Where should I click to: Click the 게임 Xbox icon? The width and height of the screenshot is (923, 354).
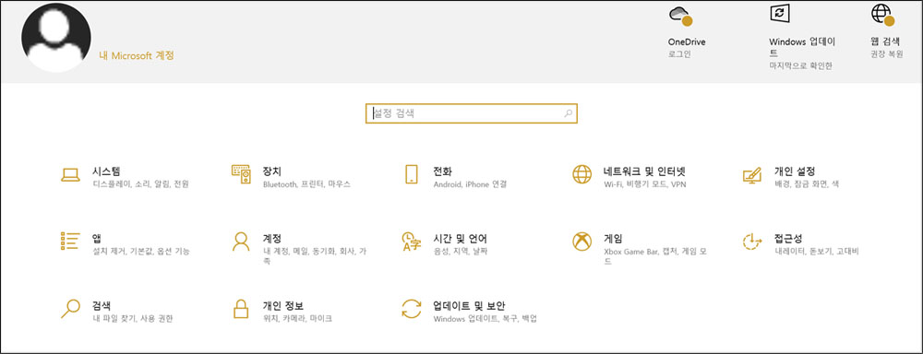(x=581, y=242)
